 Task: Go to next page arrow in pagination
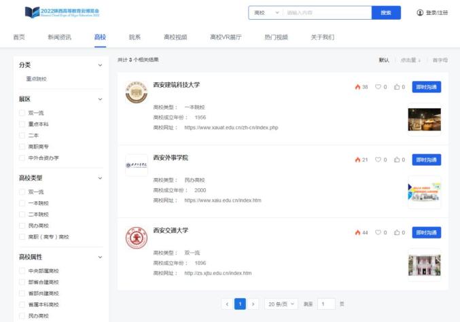click(253, 304)
